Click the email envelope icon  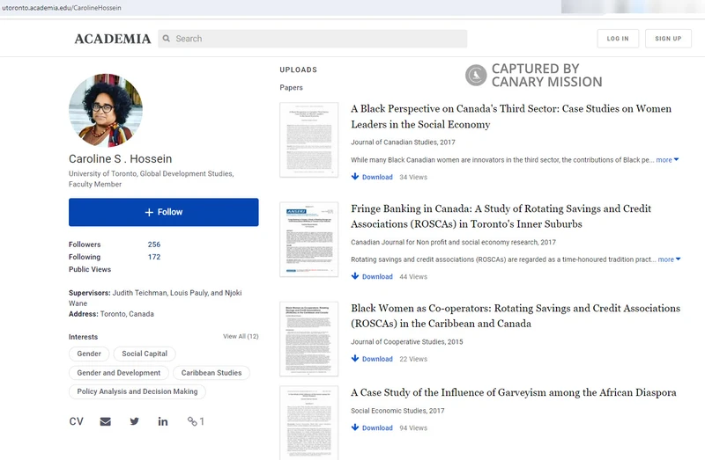point(105,421)
